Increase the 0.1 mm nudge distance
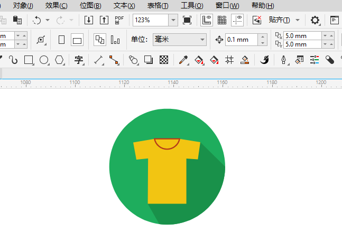342x250 pixels. click(x=263, y=36)
